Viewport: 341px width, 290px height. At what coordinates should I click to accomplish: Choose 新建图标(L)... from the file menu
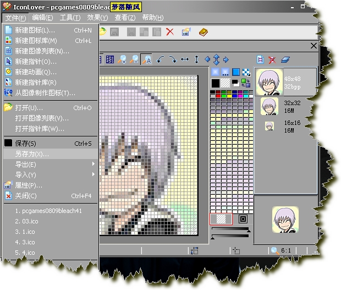point(51,30)
